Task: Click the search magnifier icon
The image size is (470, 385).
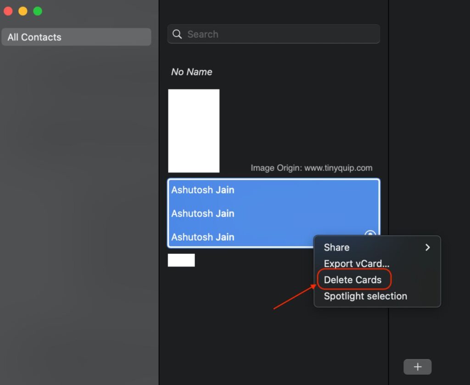Action: click(177, 34)
